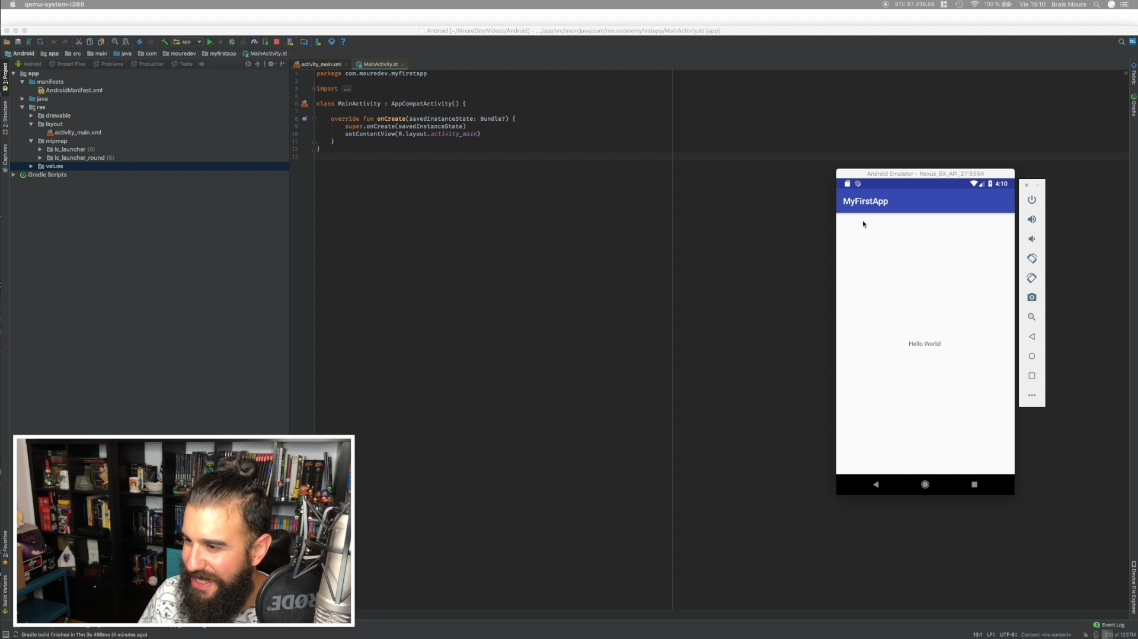The width and height of the screenshot is (1138, 639).
Task: Tap the Android home button on the phone navigation bar
Action: (x=925, y=484)
